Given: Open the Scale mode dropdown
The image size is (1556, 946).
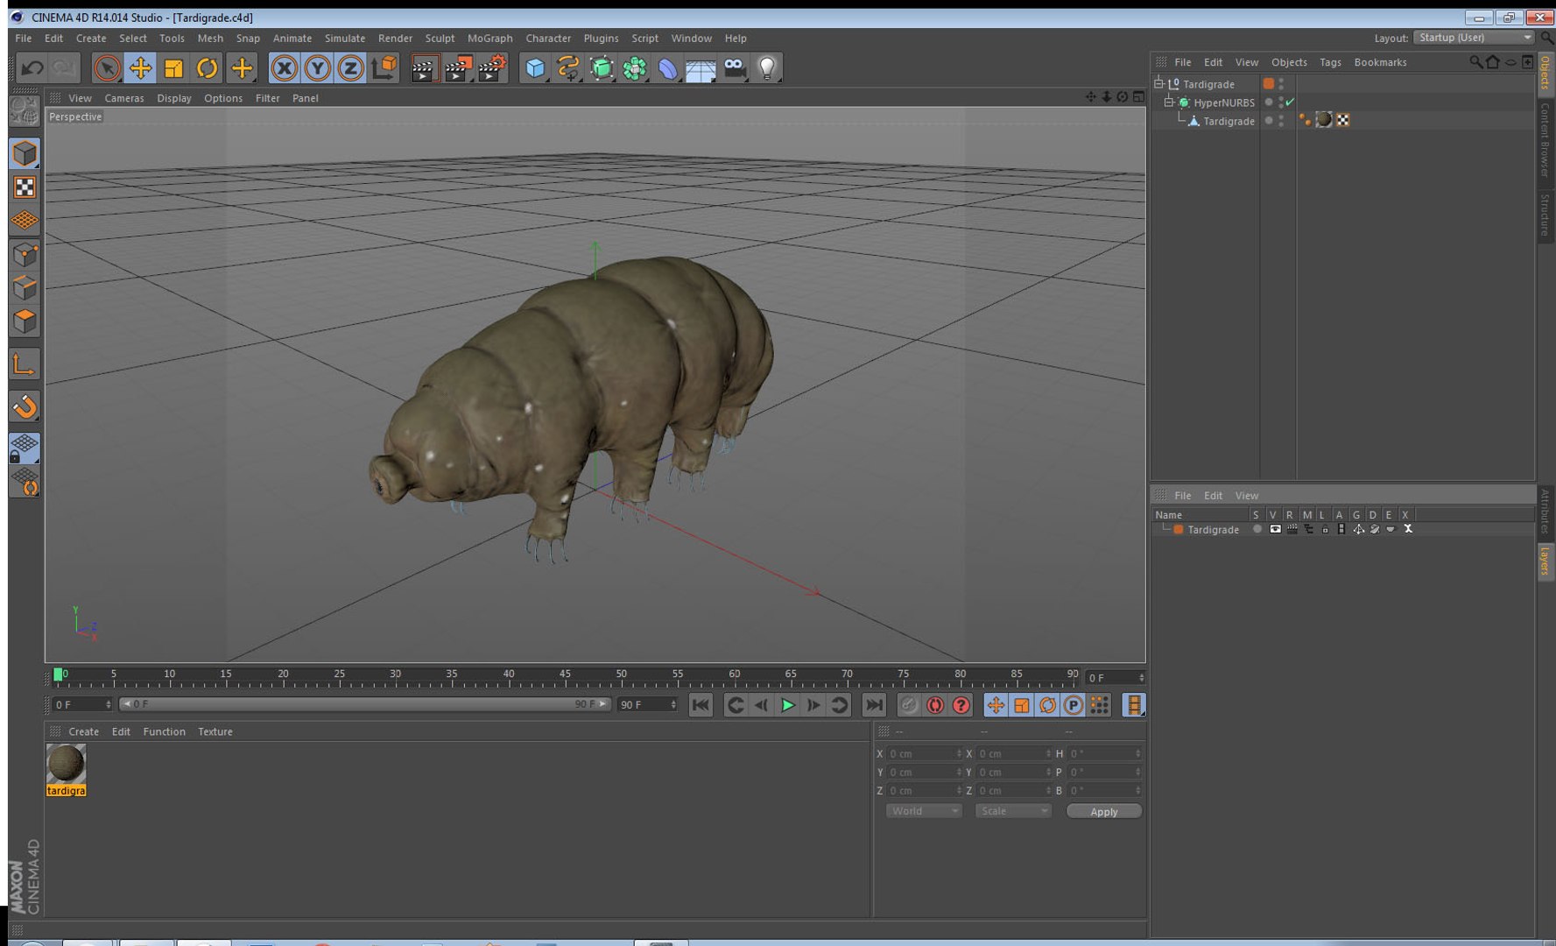Looking at the screenshot, I should click(x=1013, y=811).
